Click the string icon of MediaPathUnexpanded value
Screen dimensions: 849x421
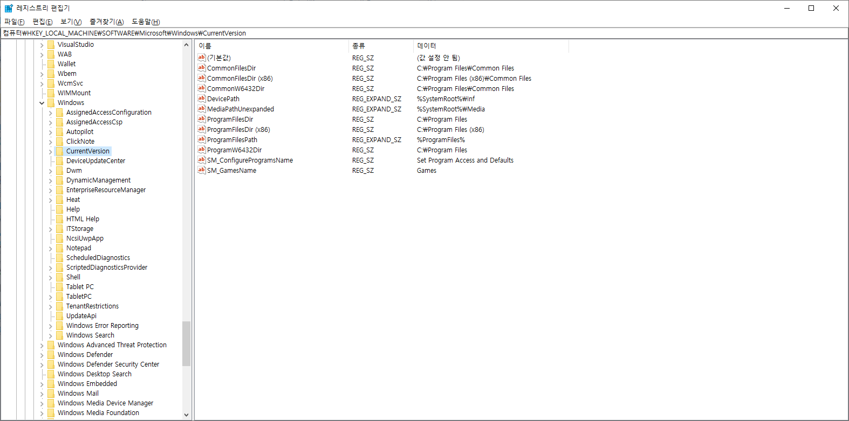202,109
